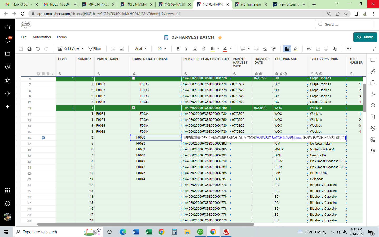
Task: Click the user profile avatar
Action: 8,217
